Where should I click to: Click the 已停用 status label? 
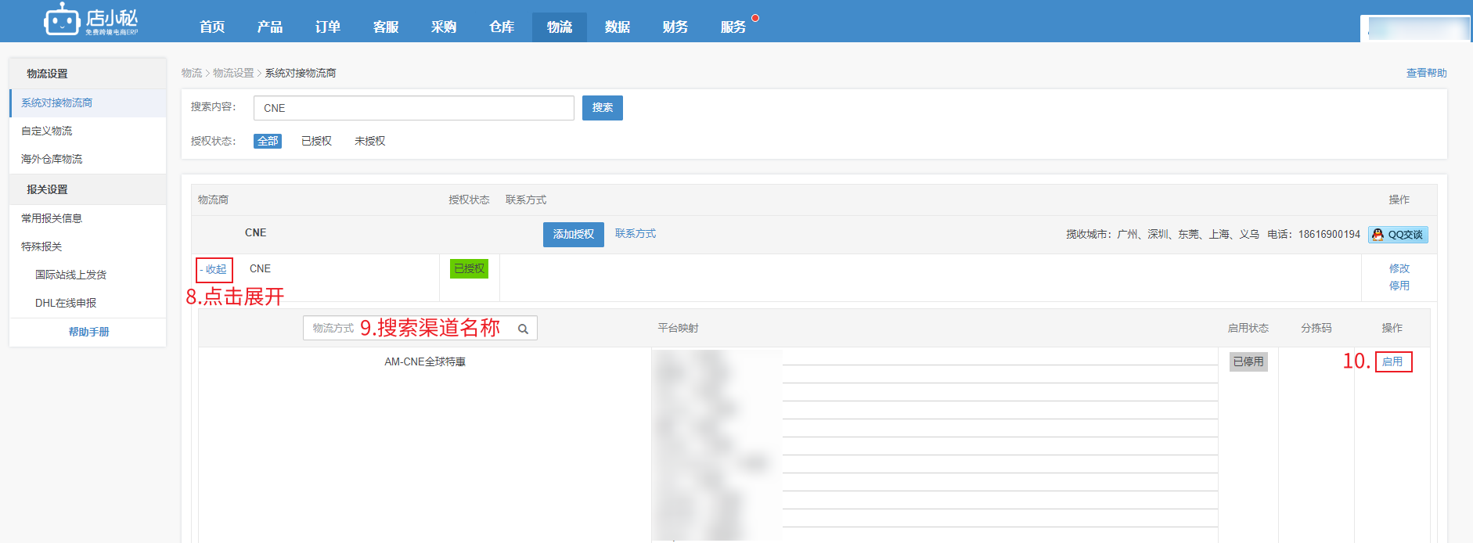point(1248,361)
